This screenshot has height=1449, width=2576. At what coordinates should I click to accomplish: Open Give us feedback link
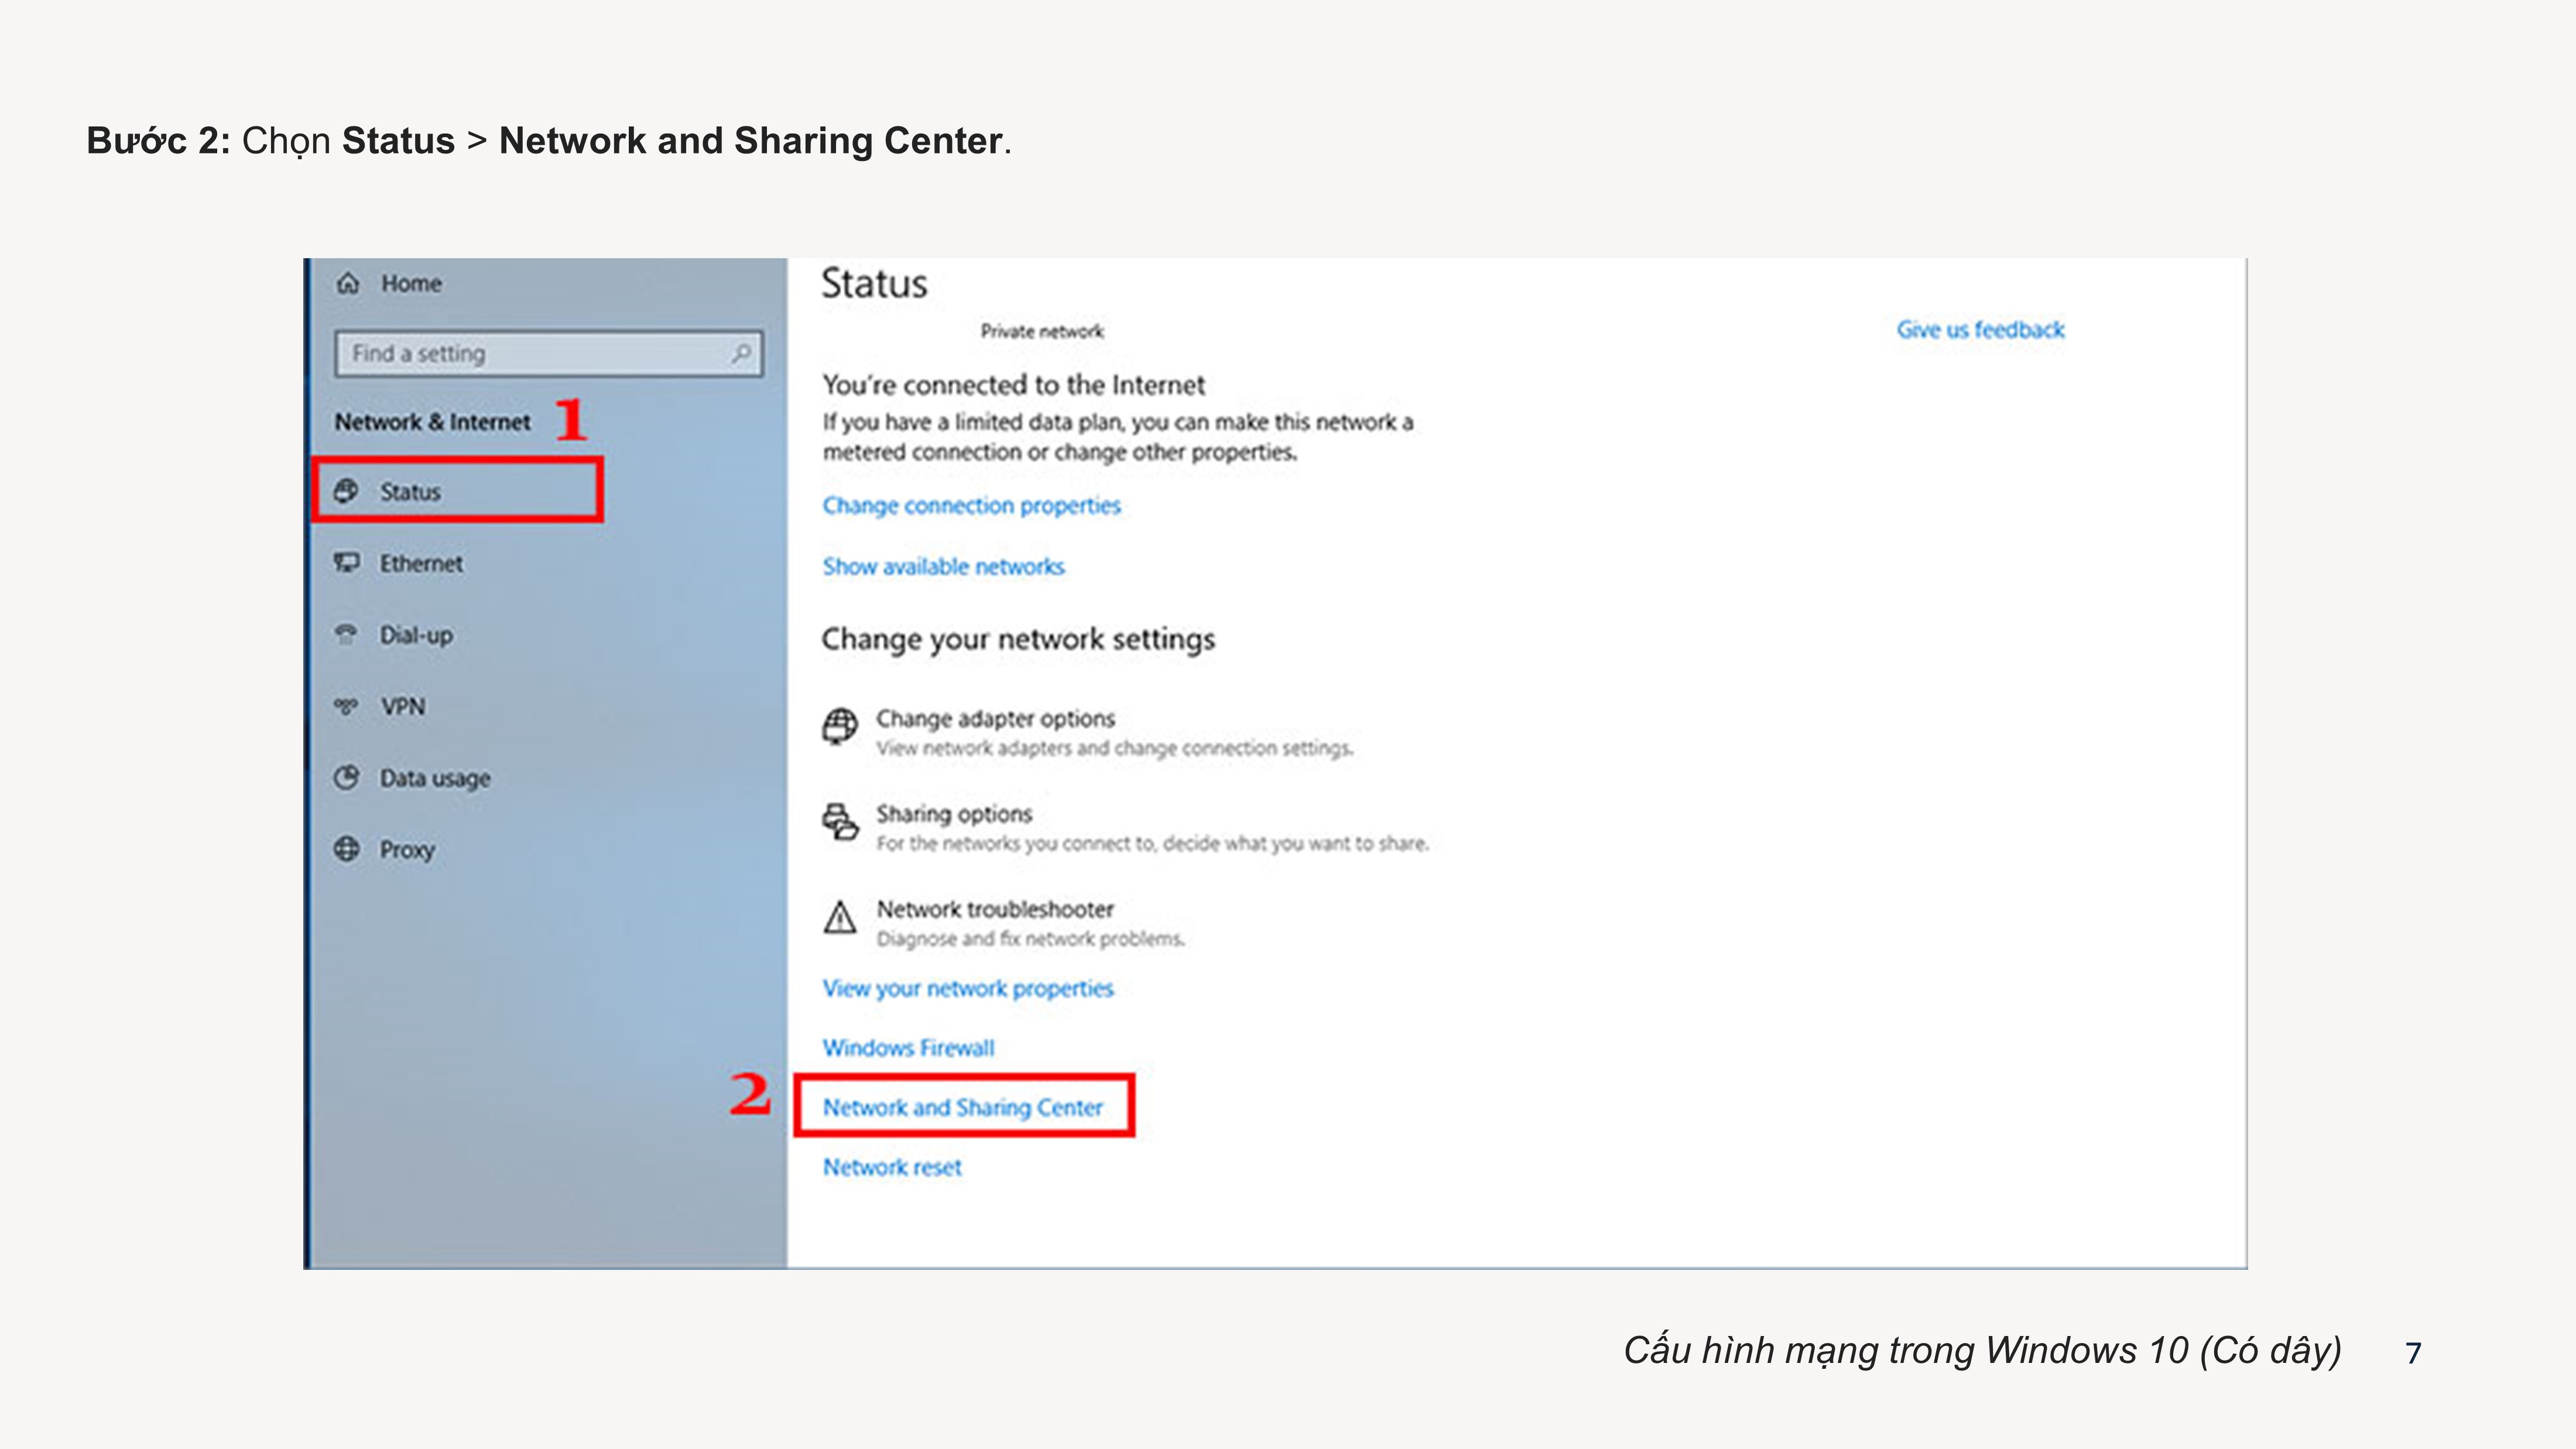click(x=1981, y=329)
